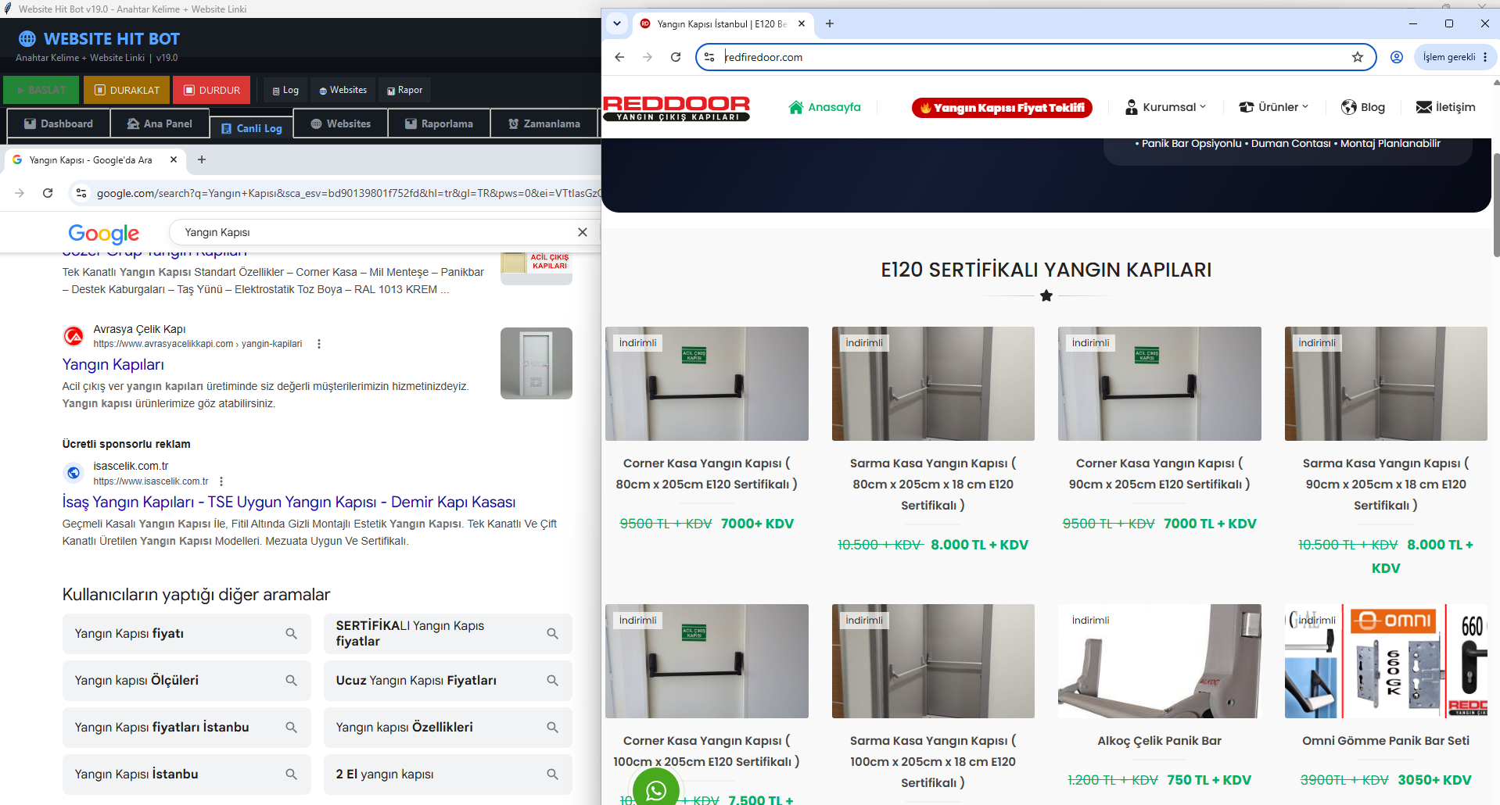Viewport: 1500px width, 805px height.
Task: Search related 'Ucuz Yangın Kapısı Fiyatları'
Action: (x=448, y=681)
